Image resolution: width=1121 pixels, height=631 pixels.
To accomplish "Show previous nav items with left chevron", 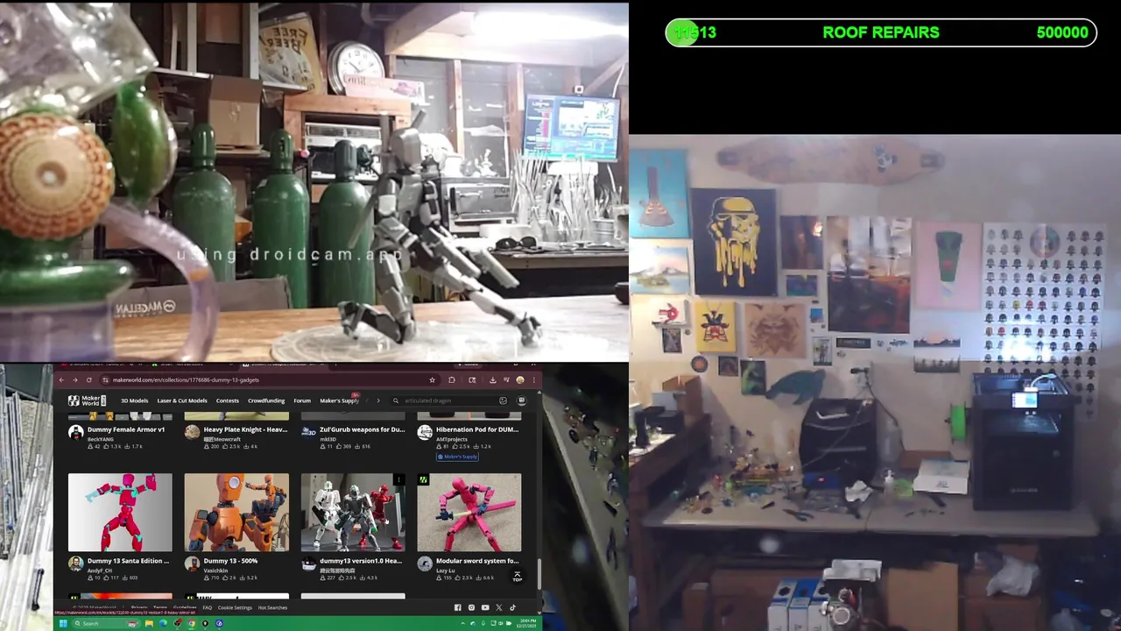I will pyautogui.click(x=367, y=401).
